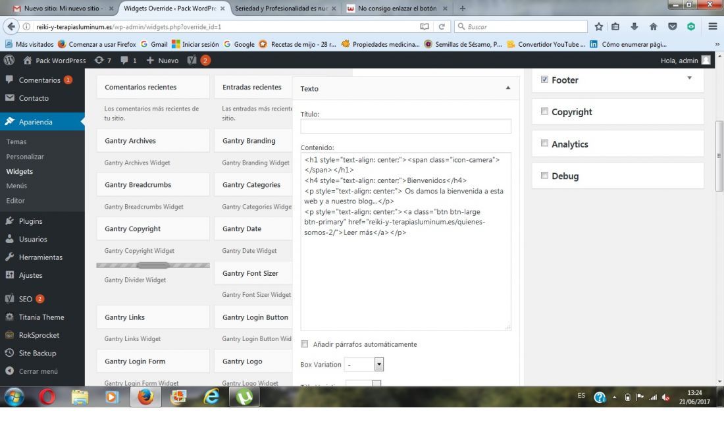Viewport: 724px width, 447px height.
Task: Click Nuevo in the admin bar
Action: [x=163, y=61]
